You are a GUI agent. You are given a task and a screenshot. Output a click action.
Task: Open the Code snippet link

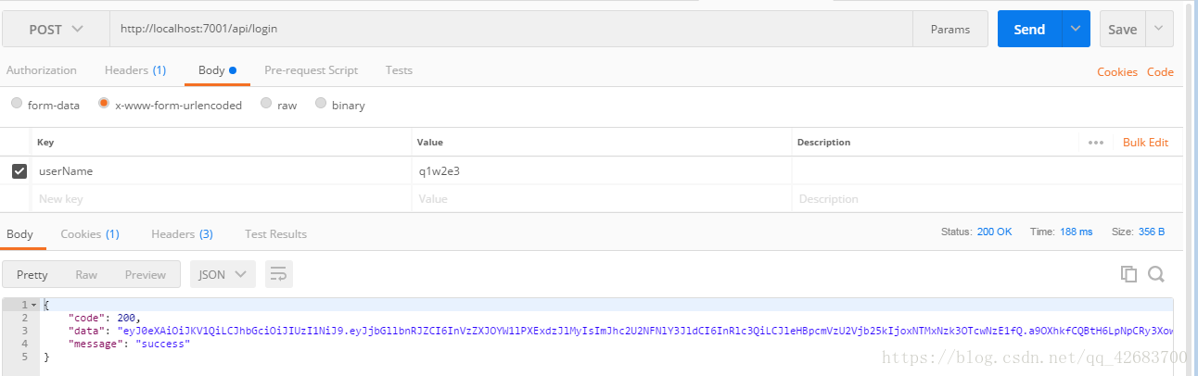point(1160,72)
